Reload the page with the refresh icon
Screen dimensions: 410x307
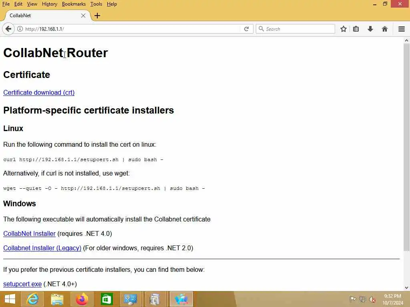(x=246, y=29)
